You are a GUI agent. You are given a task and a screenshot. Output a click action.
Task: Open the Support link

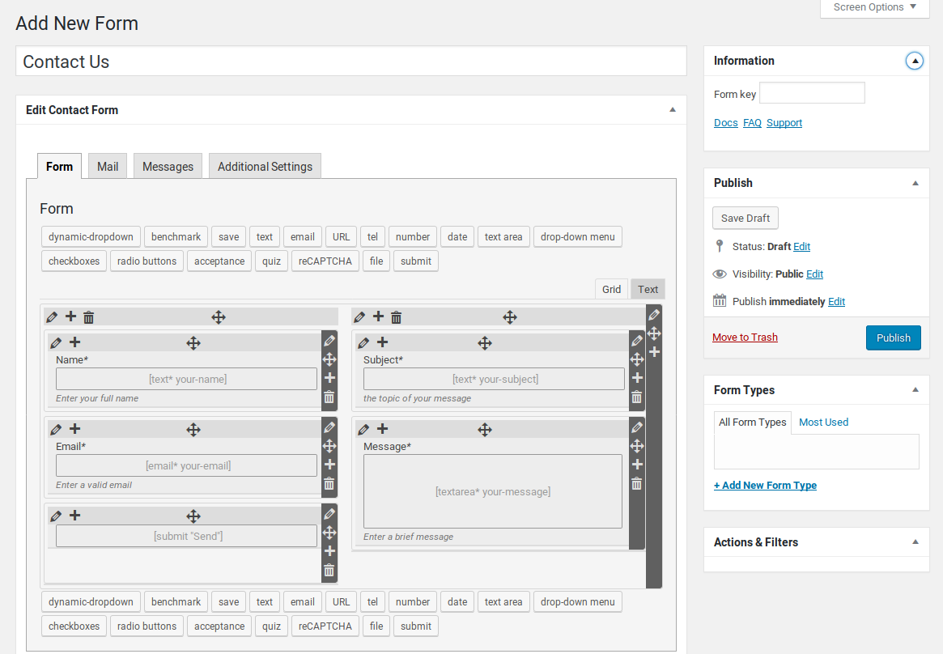point(784,123)
